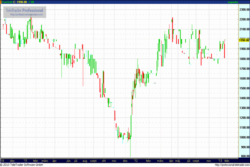Click the jún. month label on time axis
Image resolution: width=250 pixels, height=167 pixels.
tap(68, 160)
